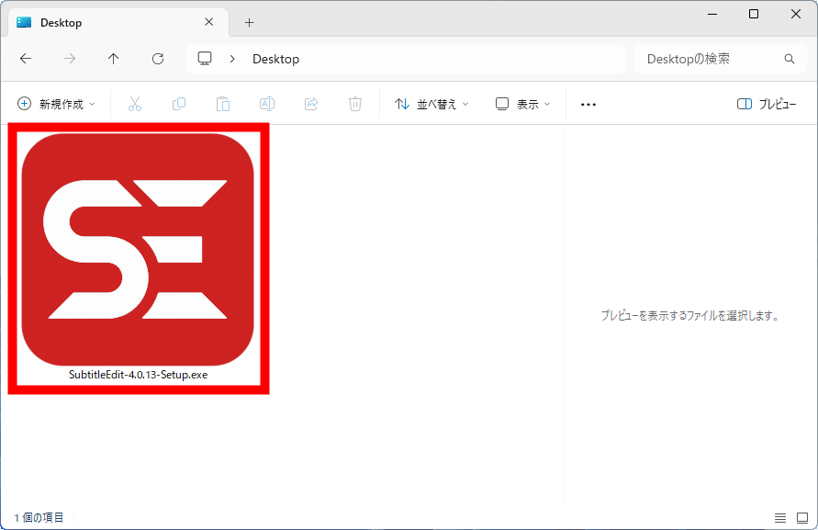This screenshot has width=818, height=530.
Task: Select the Desktop tab
Action: pyautogui.click(x=118, y=22)
